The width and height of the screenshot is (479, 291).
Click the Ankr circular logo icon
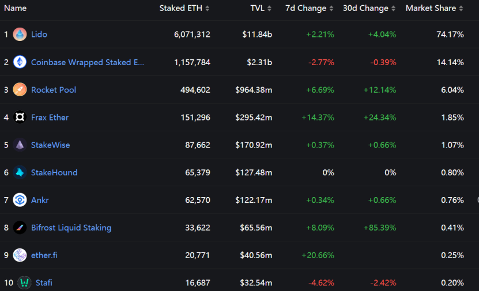(x=20, y=200)
